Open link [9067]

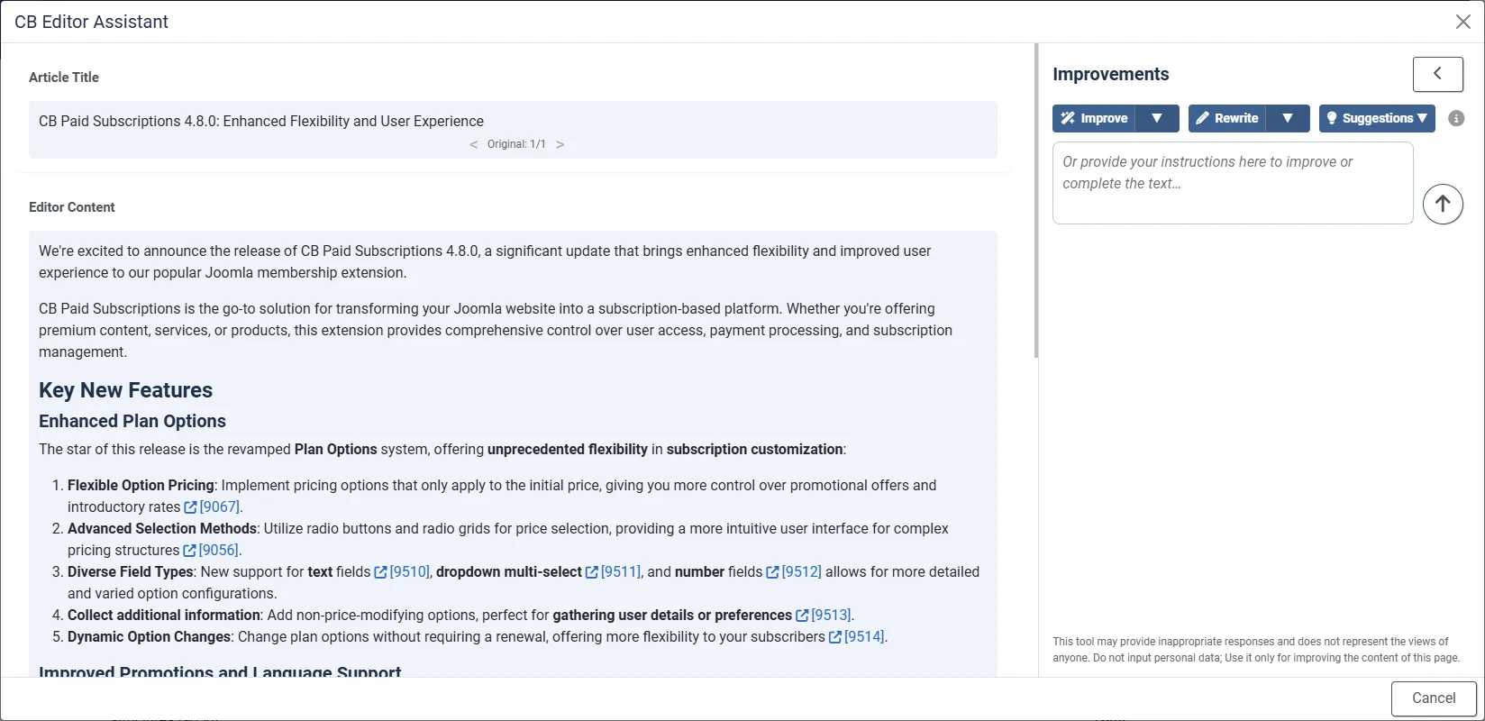coord(213,507)
